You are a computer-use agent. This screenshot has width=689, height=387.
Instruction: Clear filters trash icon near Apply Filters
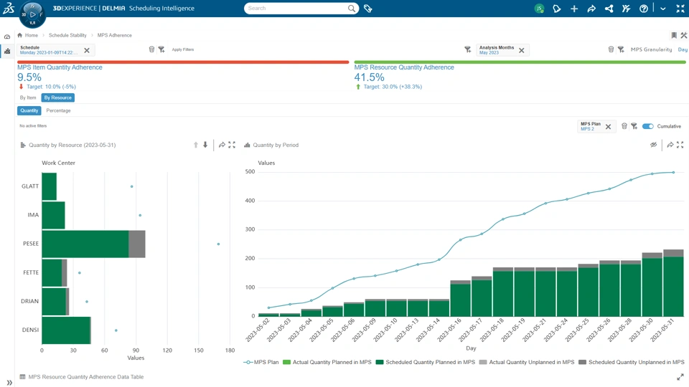151,49
